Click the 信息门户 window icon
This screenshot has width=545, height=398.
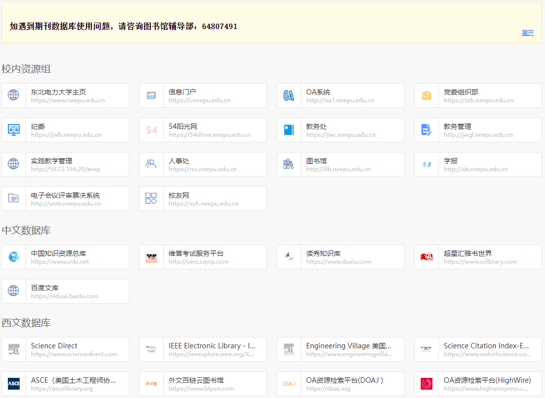(x=151, y=95)
